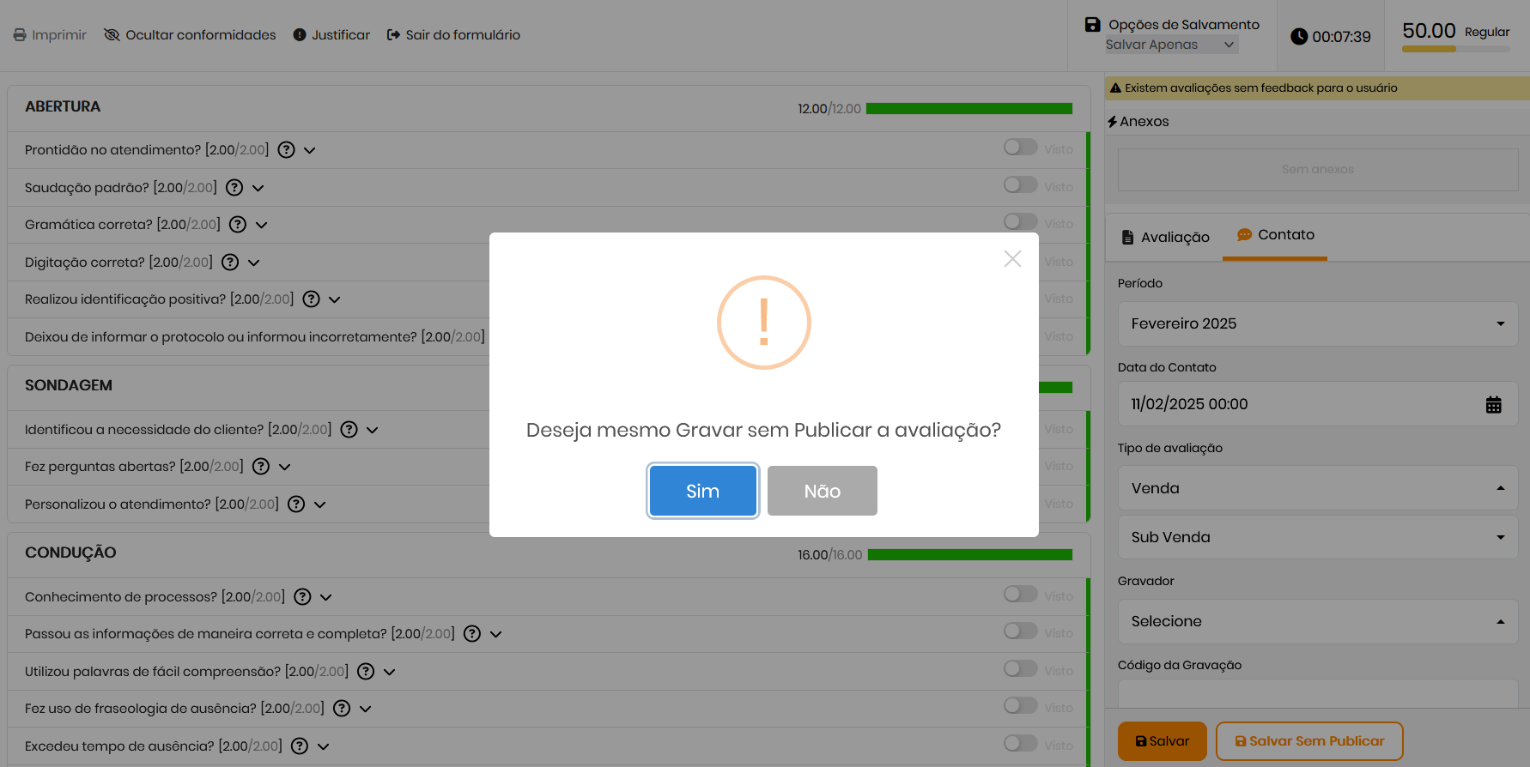This screenshot has width=1530, height=767.
Task: Open the calendar icon in Data do Contato
Action: pyautogui.click(x=1493, y=405)
